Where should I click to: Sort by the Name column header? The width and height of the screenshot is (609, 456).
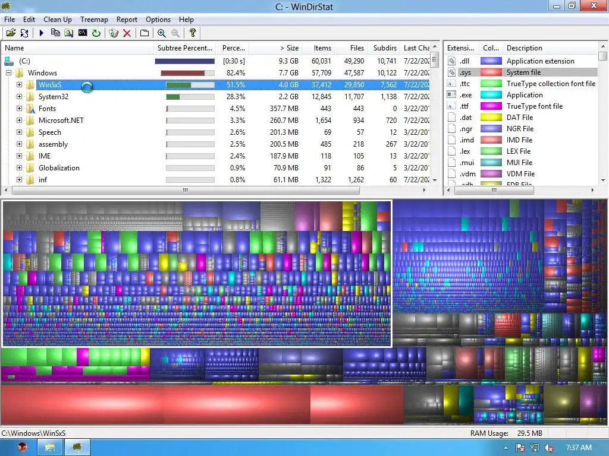click(x=77, y=48)
